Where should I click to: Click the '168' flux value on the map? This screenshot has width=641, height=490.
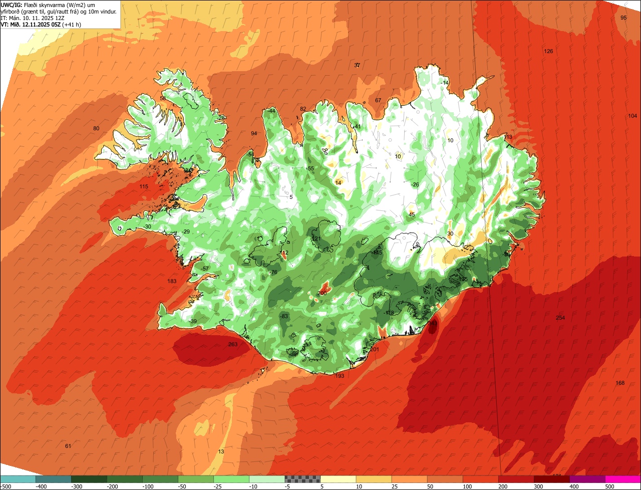tap(620, 383)
